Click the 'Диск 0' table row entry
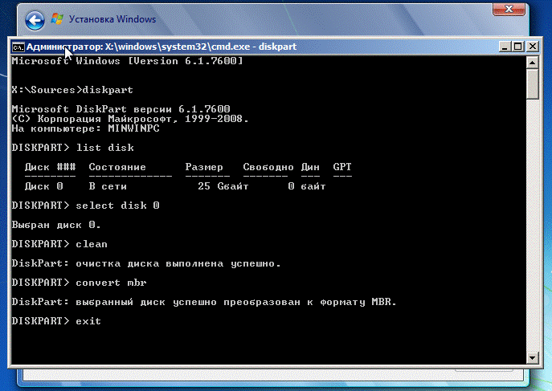The image size is (552, 391). pos(43,186)
